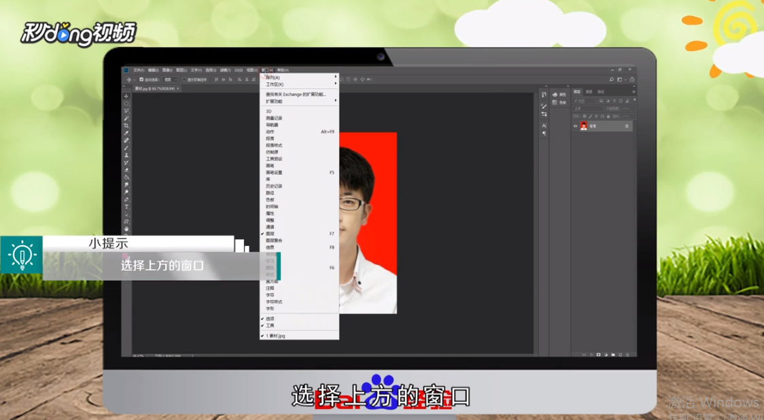764x420 pixels.
Task: Select checked document 1 素材.jpg in menu
Action: click(x=299, y=336)
